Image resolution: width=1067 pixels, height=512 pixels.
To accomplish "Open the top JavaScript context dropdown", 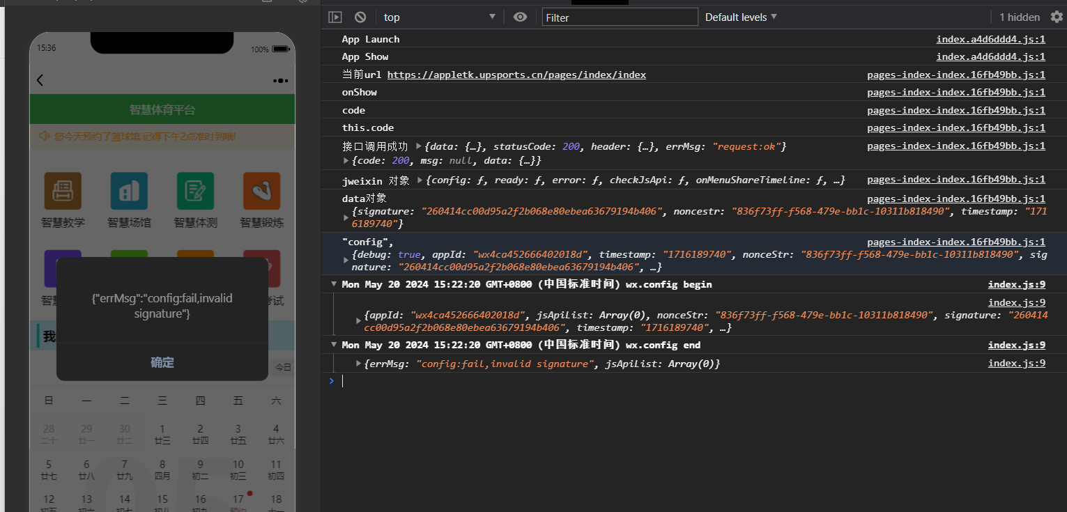I will [439, 17].
